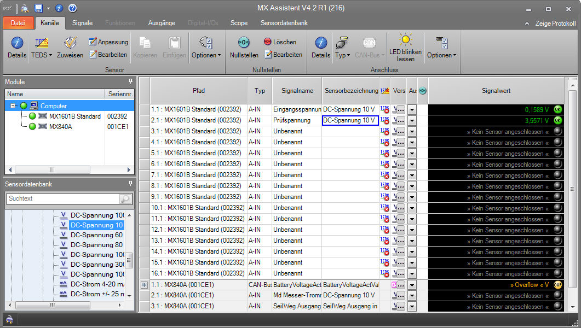Image resolution: width=581 pixels, height=328 pixels.
Task: Click the Löschen icon in the Nullstellen group
Action: (x=268, y=42)
